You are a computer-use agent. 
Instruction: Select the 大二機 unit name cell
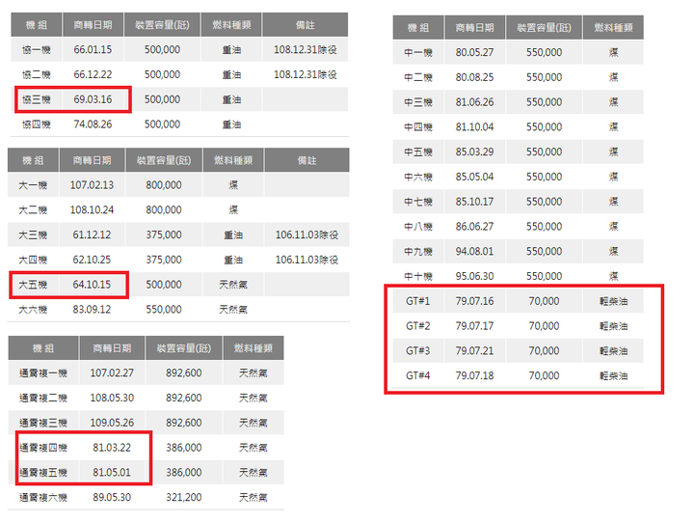pyautogui.click(x=33, y=209)
